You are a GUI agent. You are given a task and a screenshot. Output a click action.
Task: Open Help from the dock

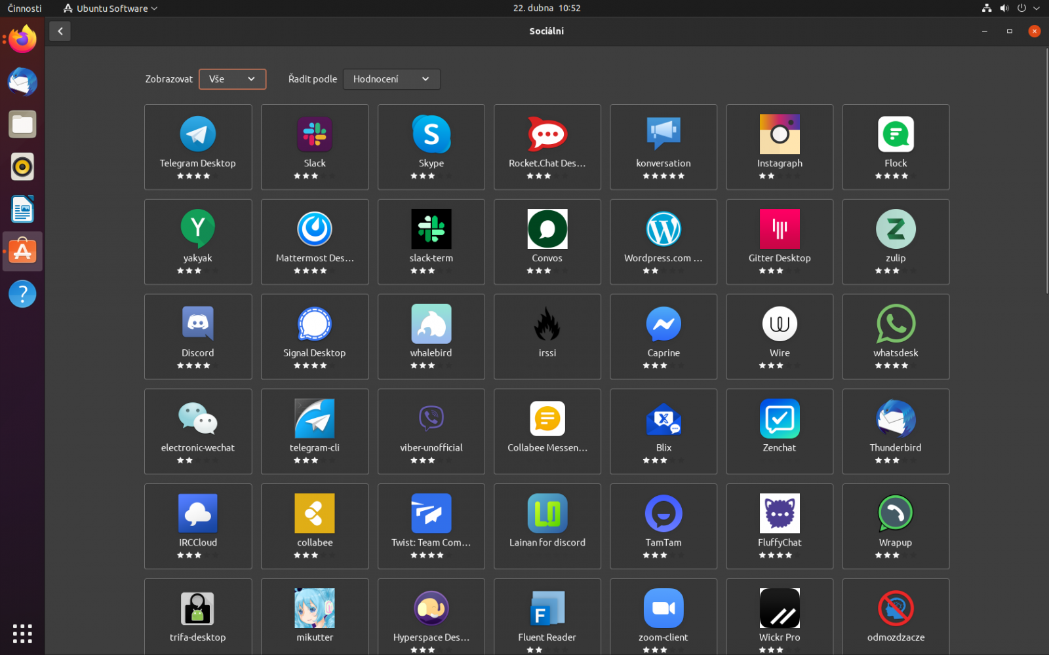pyautogui.click(x=22, y=293)
